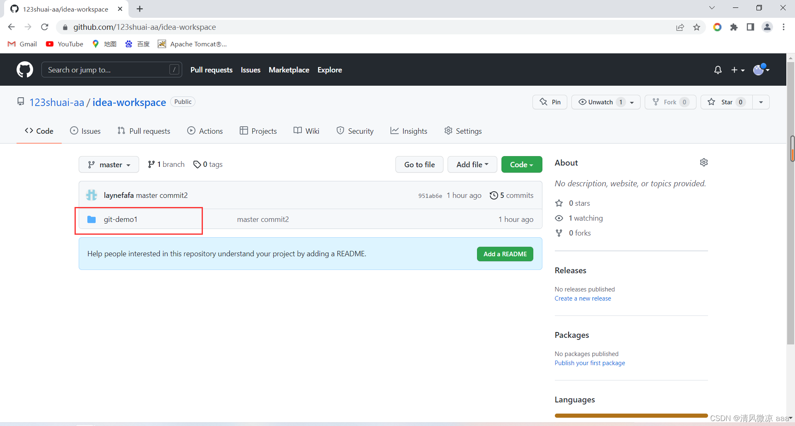
Task: Open the 0 stars link
Action: click(x=573, y=203)
